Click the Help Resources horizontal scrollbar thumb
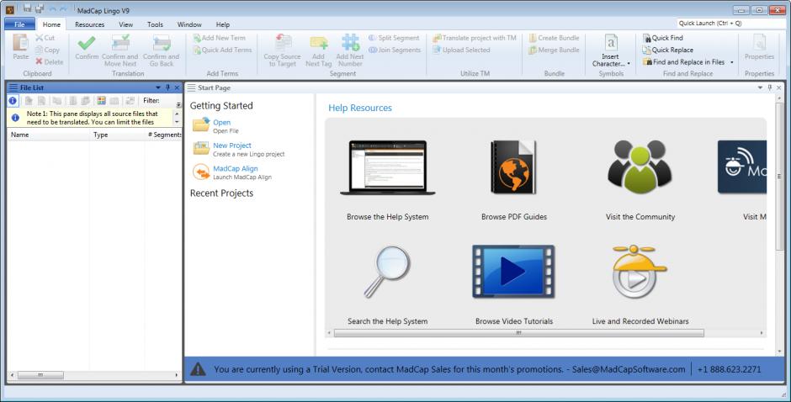The image size is (791, 402). 518,333
